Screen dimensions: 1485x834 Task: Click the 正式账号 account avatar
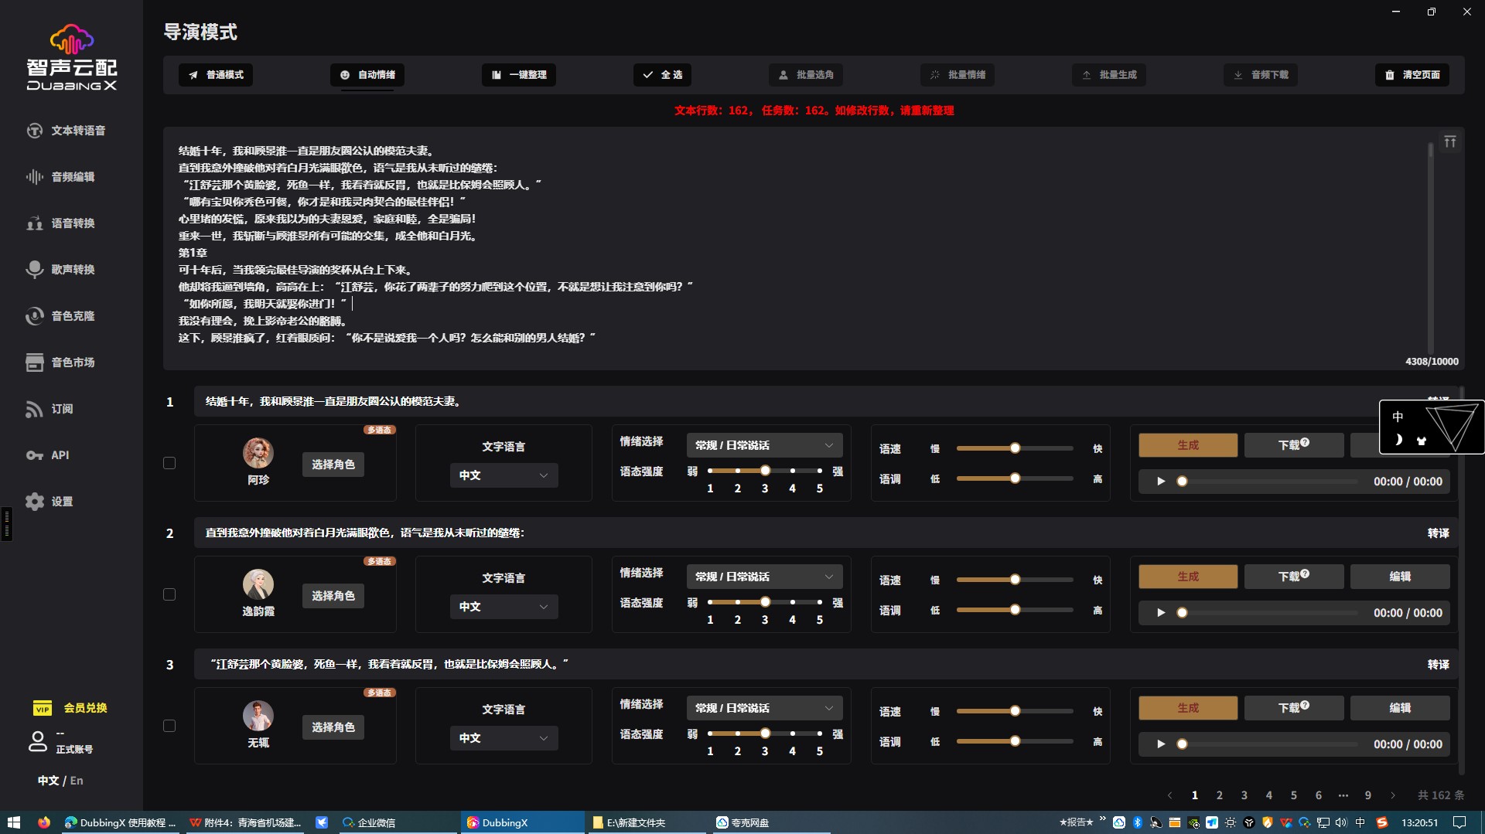point(37,741)
